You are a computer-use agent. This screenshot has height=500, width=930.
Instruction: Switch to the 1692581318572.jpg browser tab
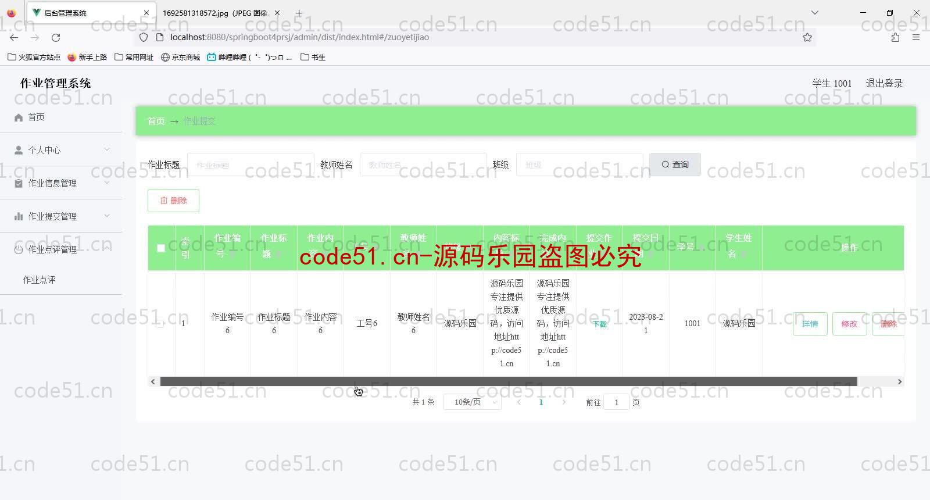221,13
